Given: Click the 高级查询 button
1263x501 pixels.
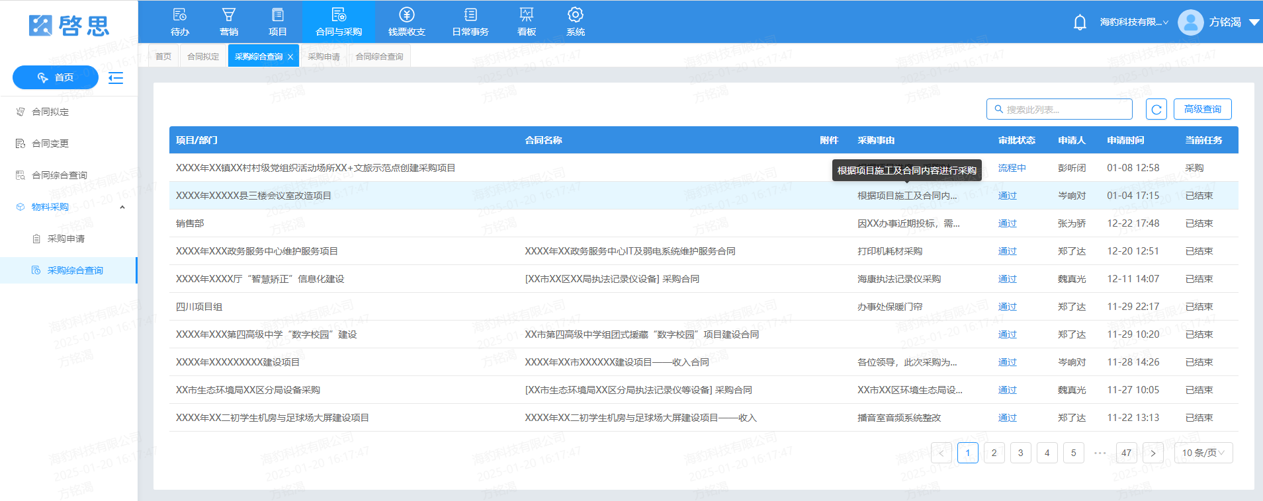Looking at the screenshot, I should 1202,109.
